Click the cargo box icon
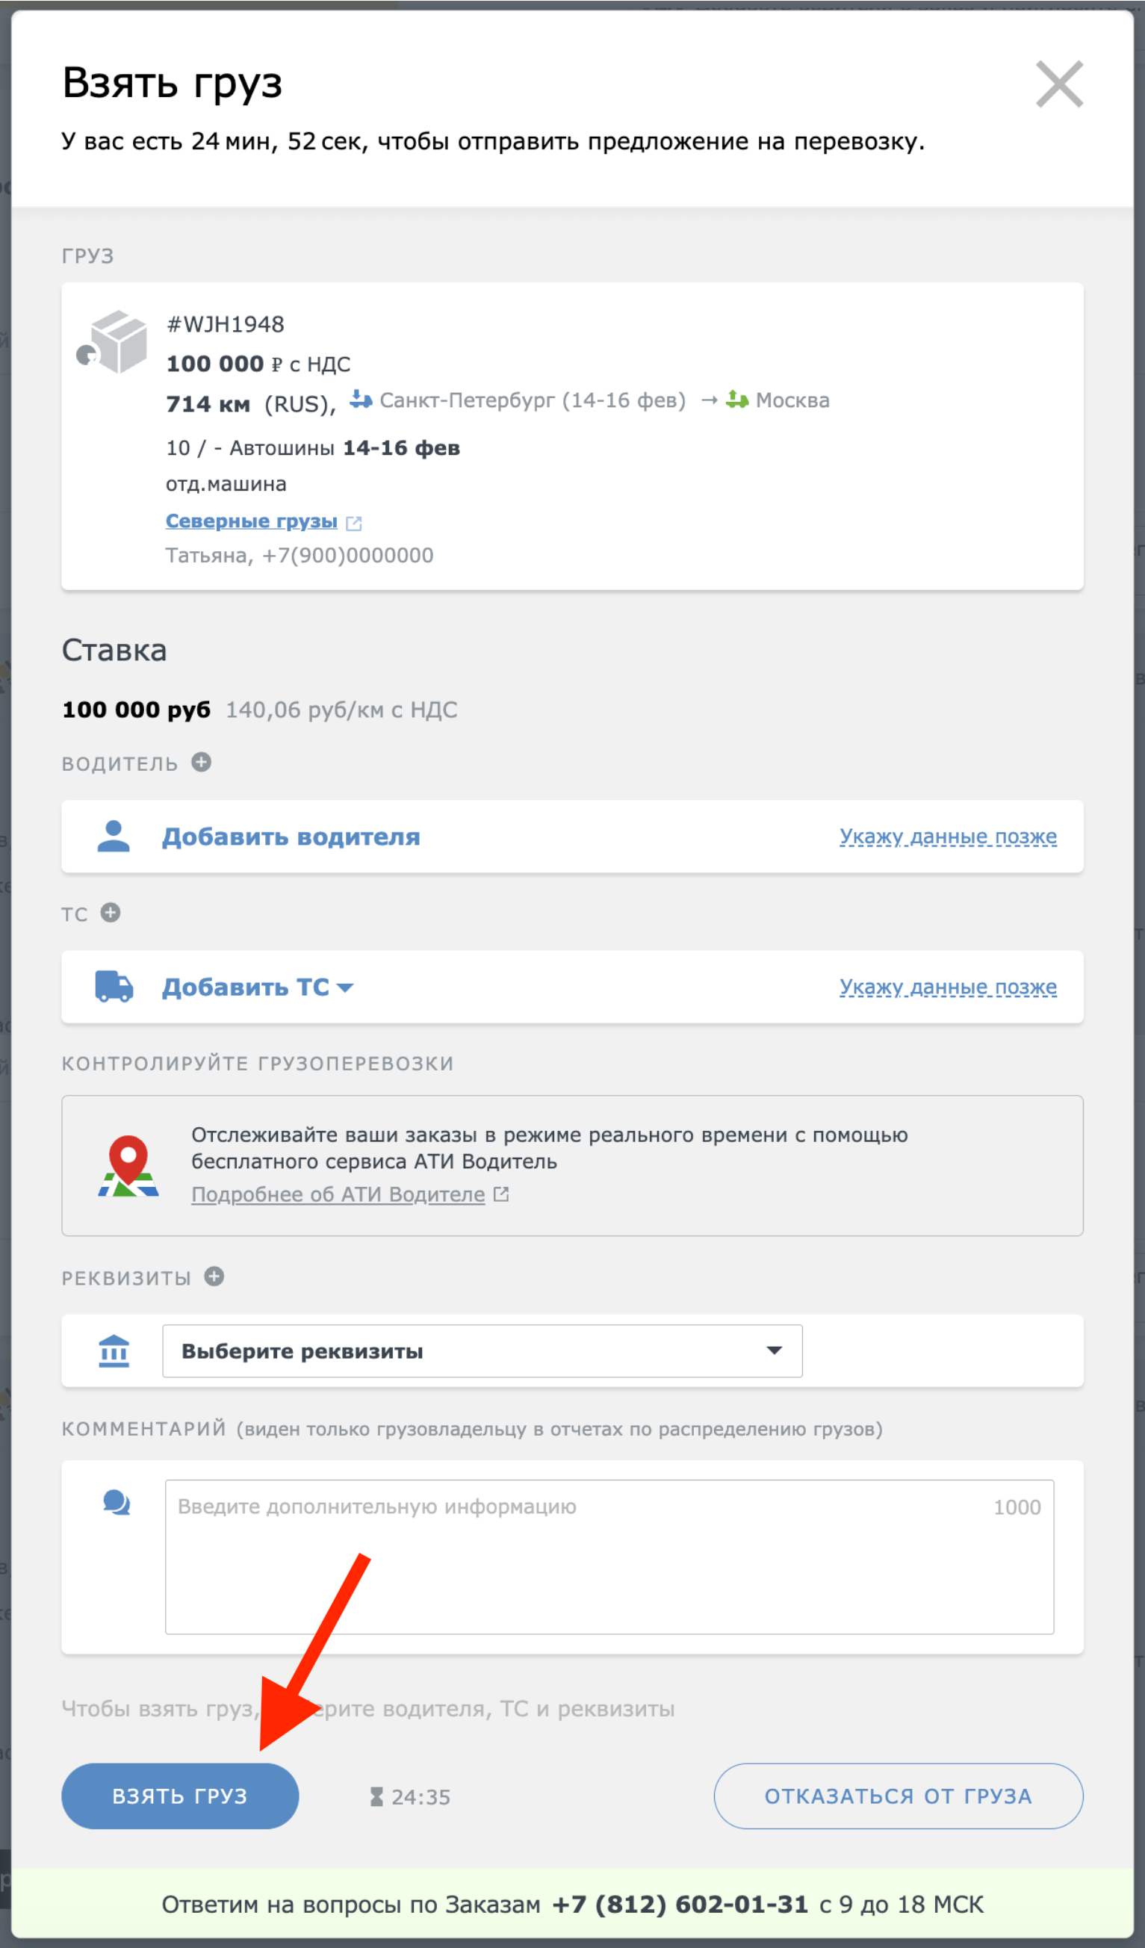1145x1948 pixels. [x=112, y=341]
